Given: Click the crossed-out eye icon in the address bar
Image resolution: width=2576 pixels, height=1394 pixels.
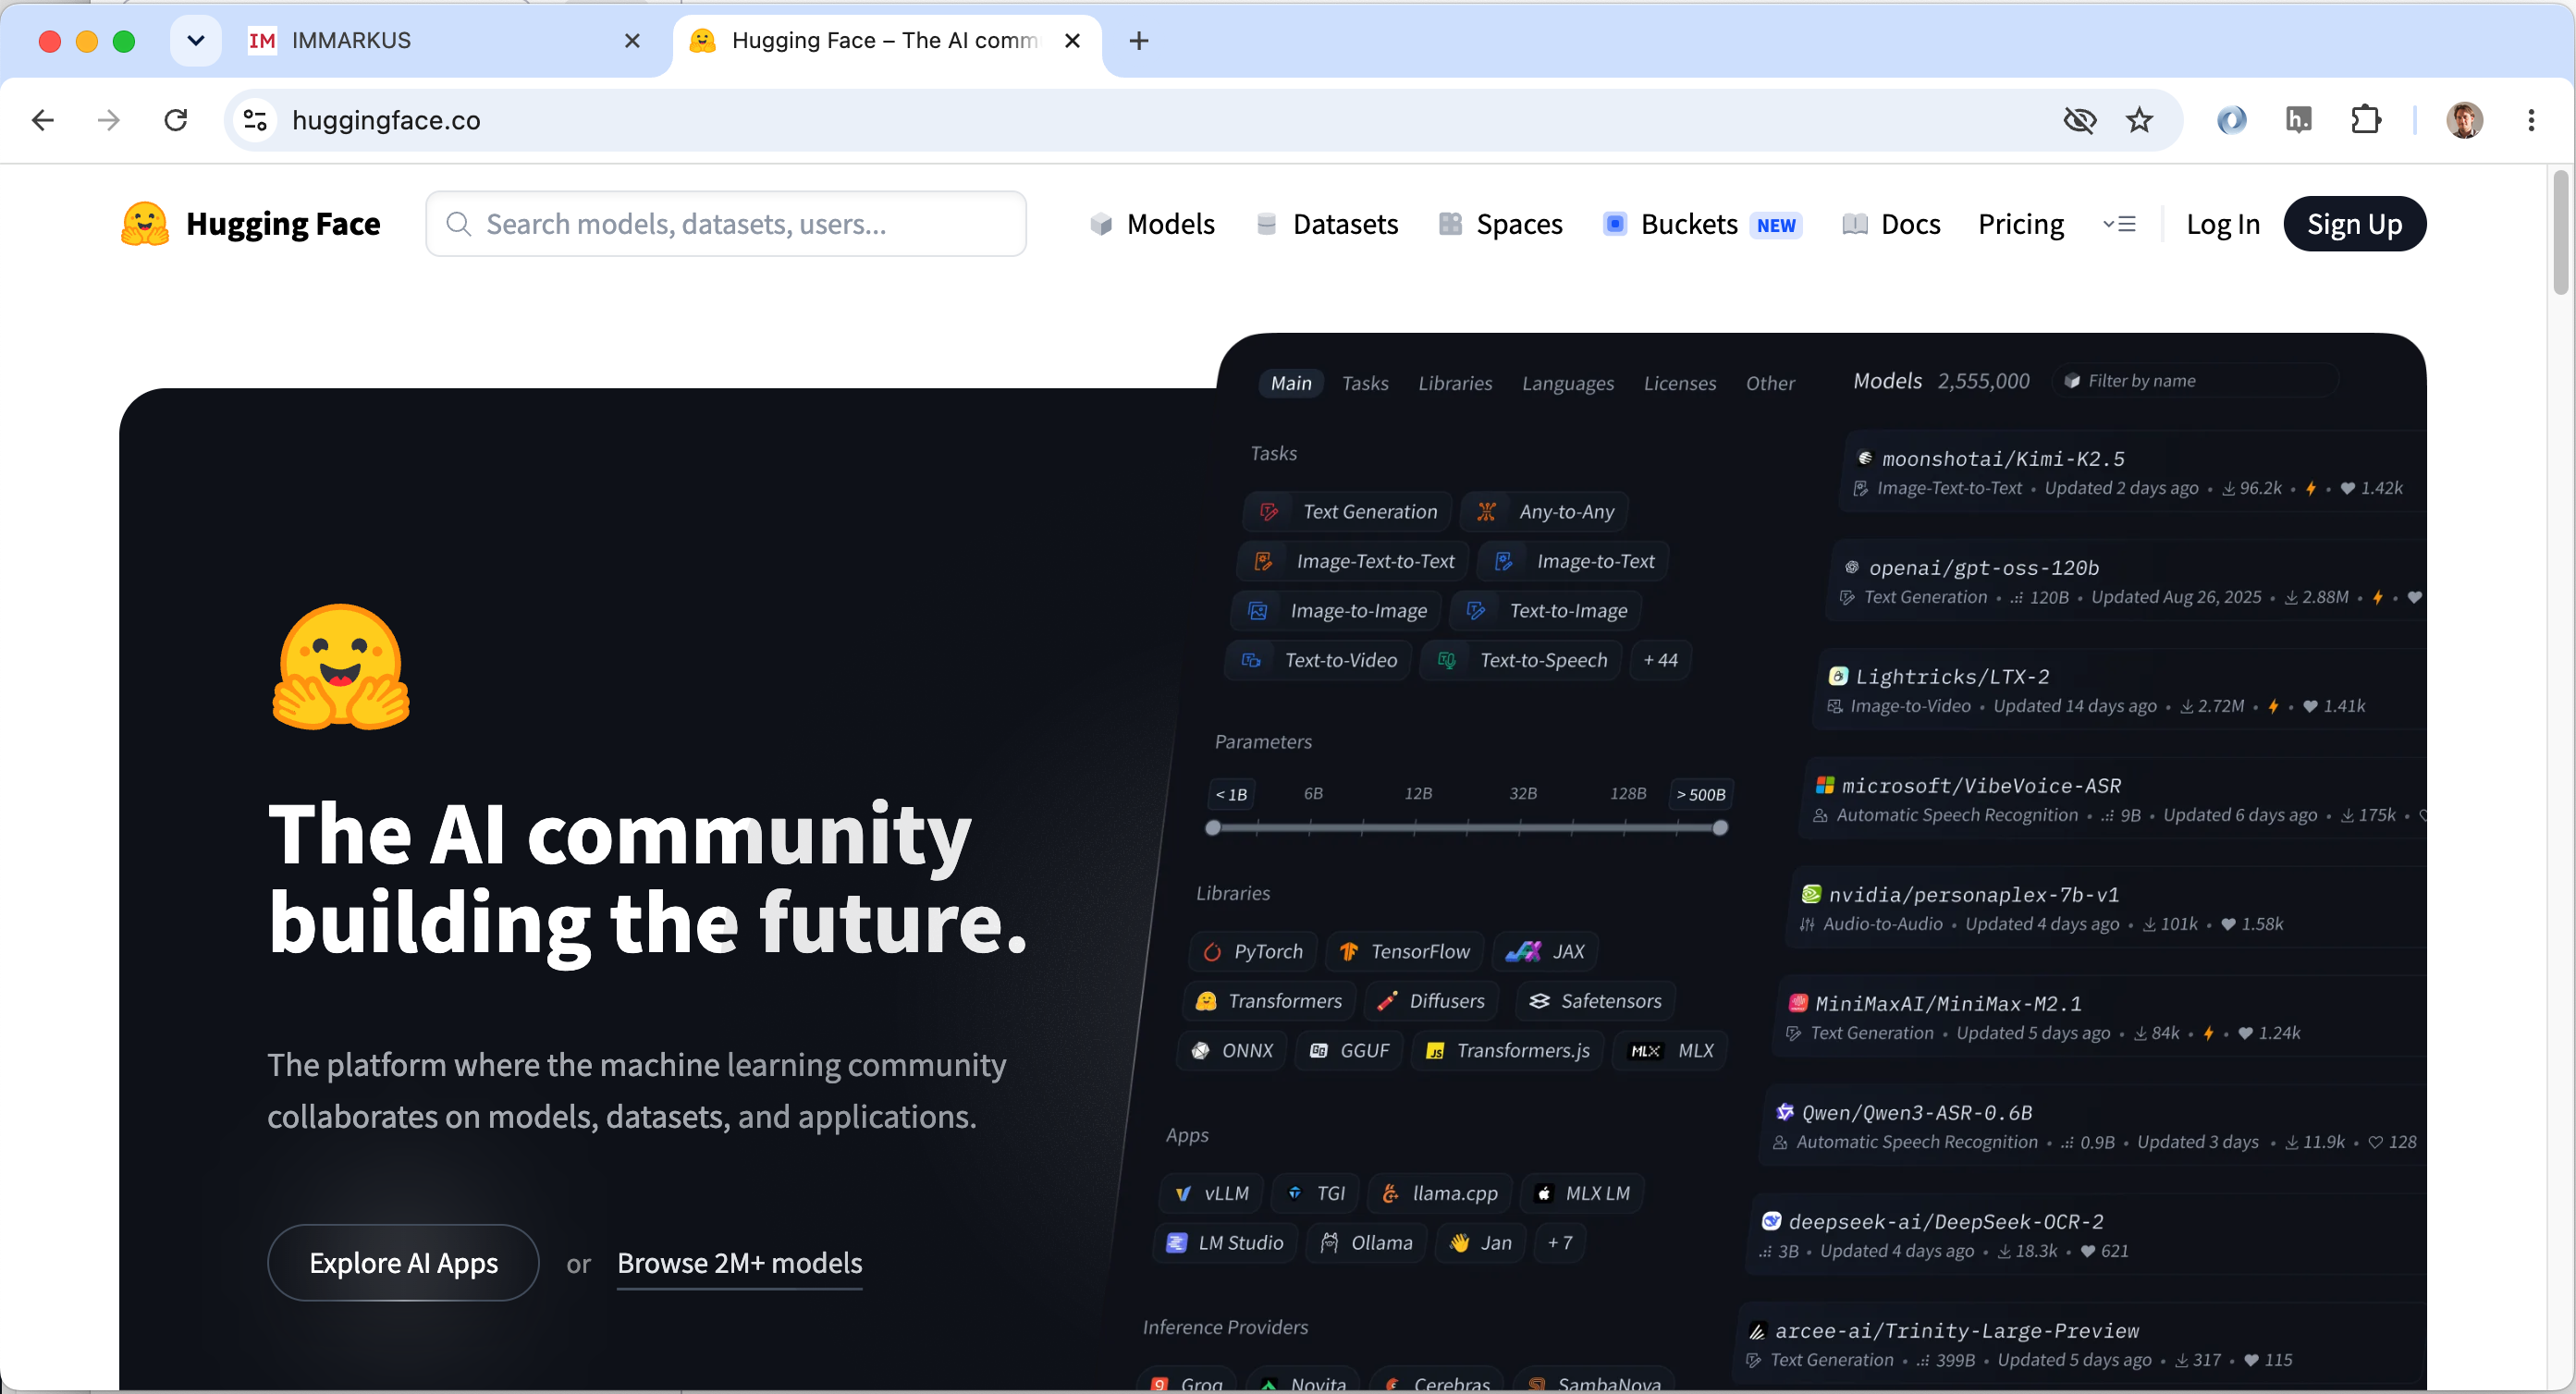Looking at the screenshot, I should (x=2079, y=120).
